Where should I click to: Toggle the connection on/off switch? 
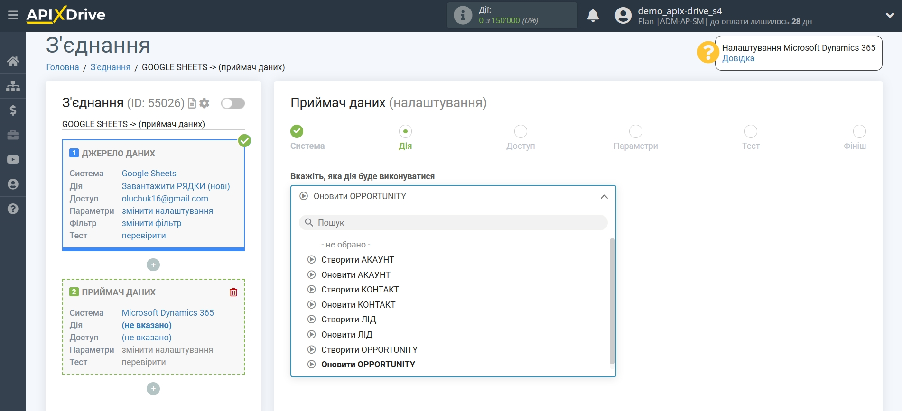[x=233, y=103]
